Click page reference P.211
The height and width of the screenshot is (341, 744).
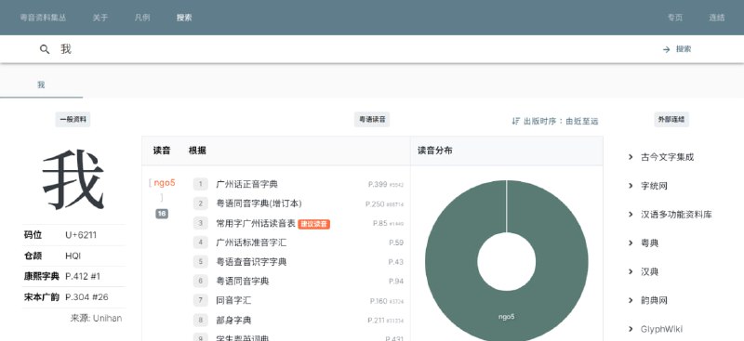(376, 321)
